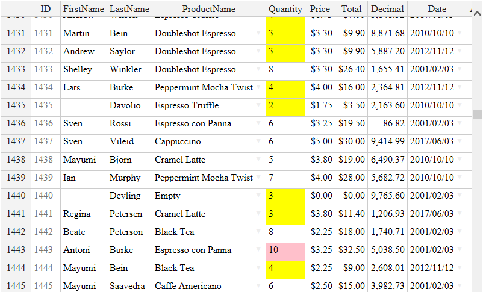Select row header 1443

(16, 250)
